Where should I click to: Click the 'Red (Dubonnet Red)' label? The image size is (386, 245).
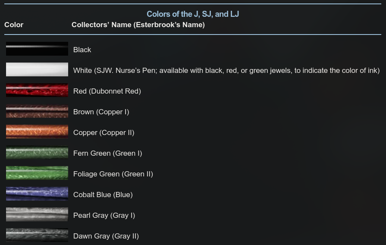107,91
